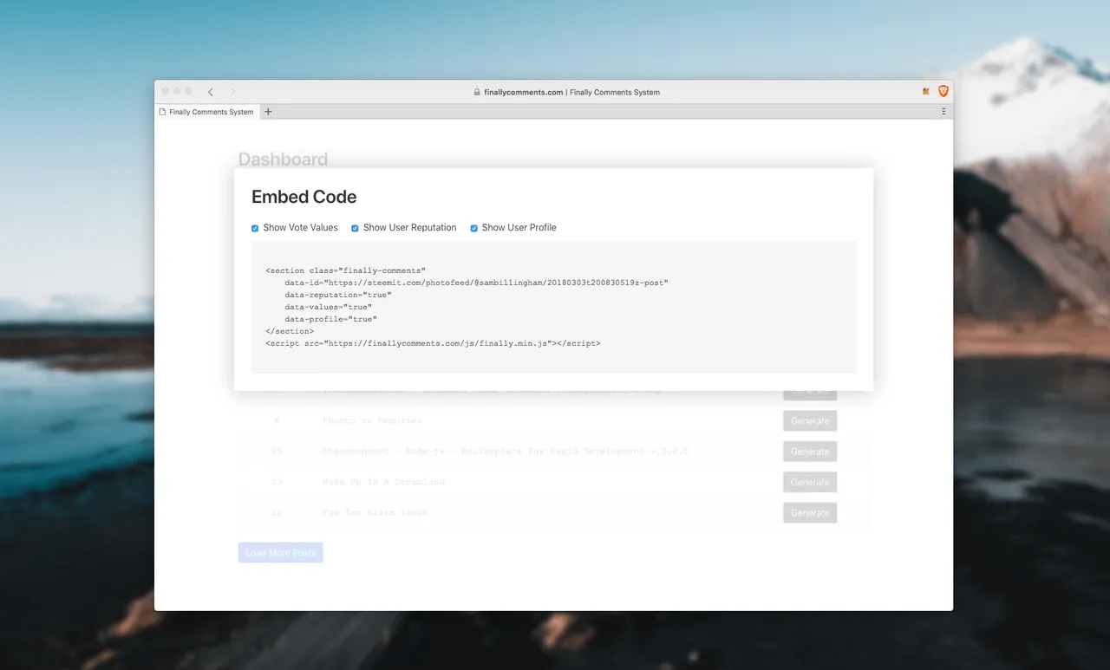Image resolution: width=1110 pixels, height=670 pixels.
Task: Click the data-profile="true" code line
Action: (330, 319)
